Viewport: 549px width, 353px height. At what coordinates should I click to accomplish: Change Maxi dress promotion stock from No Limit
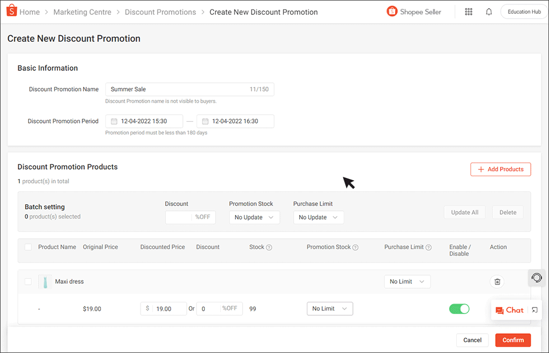tap(329, 309)
